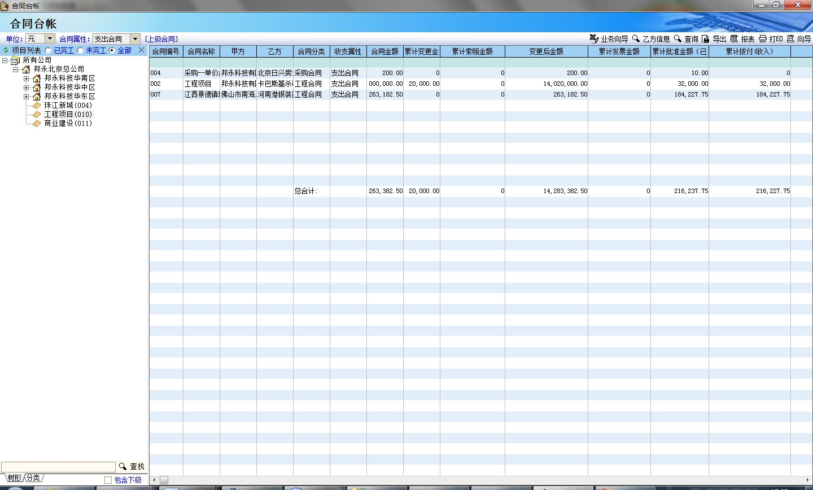This screenshot has width=813, height=490.
Task: Click the green refresh icon beside 项目列表
Action: pos(6,50)
